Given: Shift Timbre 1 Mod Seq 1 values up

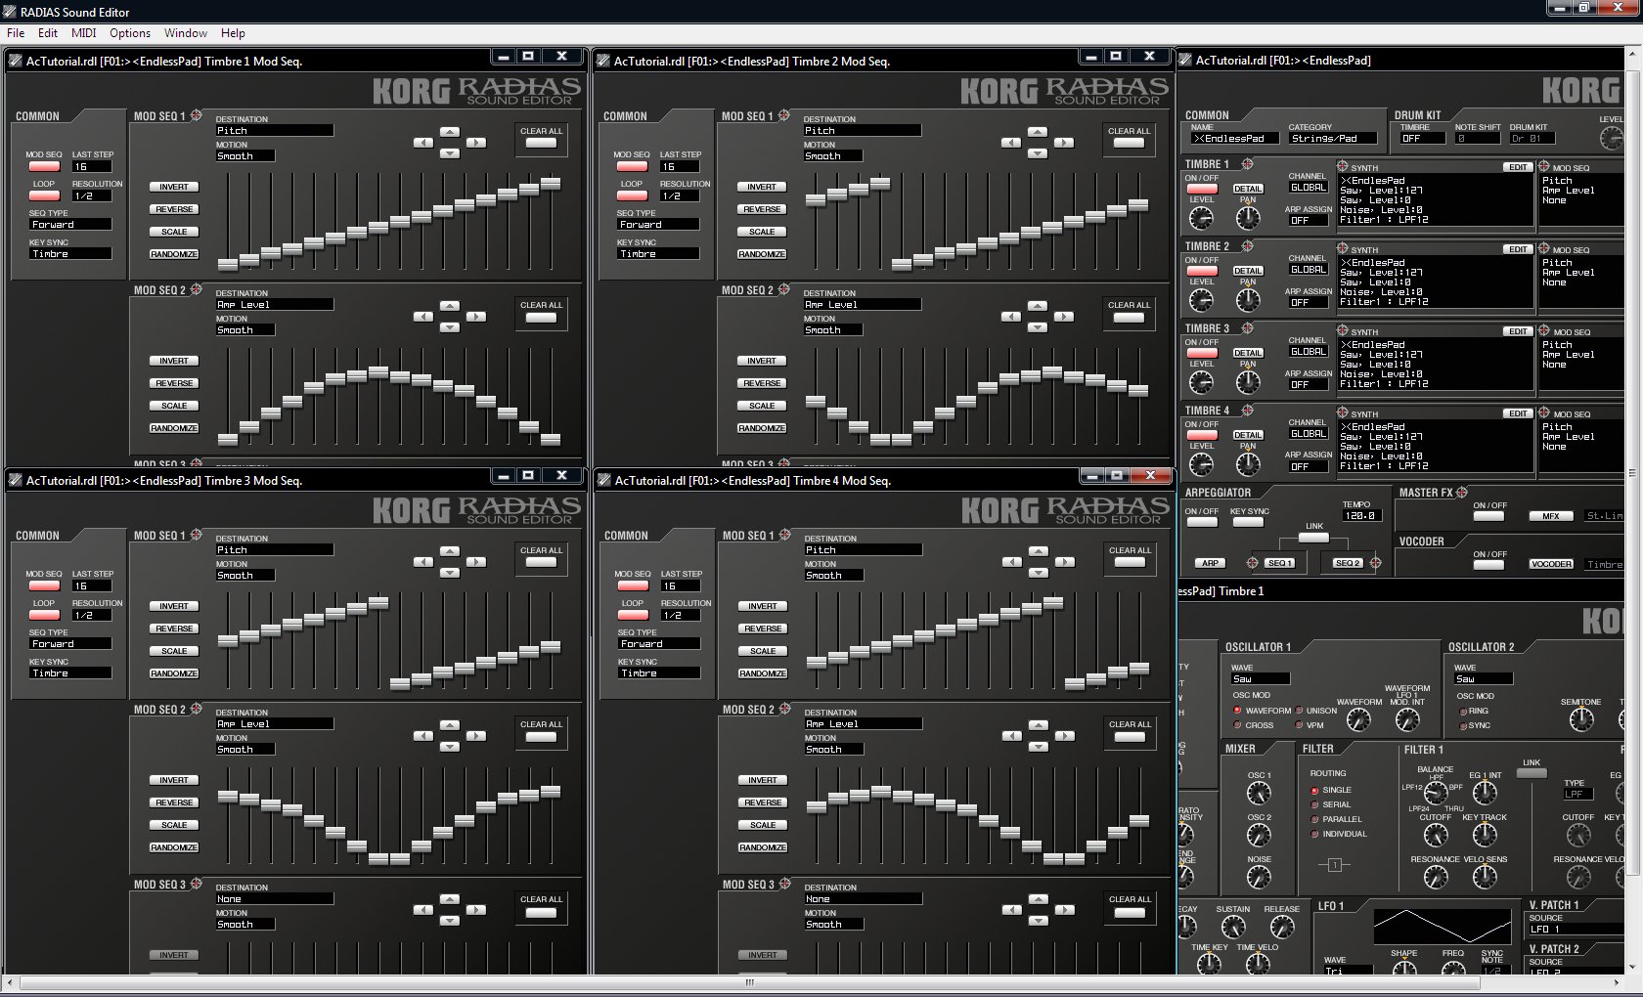Looking at the screenshot, I should click(x=449, y=131).
